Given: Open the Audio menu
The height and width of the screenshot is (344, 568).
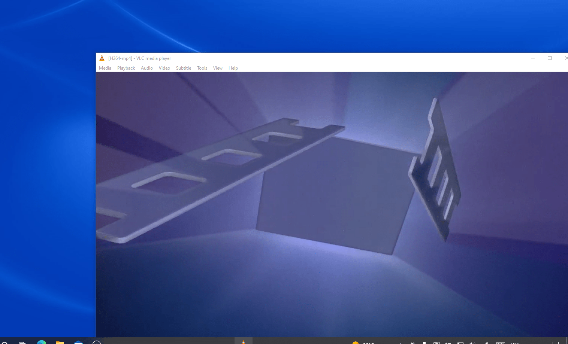Looking at the screenshot, I should (146, 68).
